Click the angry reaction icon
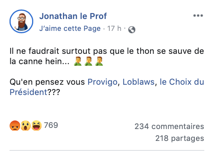213x152 pixels. pos(15,125)
